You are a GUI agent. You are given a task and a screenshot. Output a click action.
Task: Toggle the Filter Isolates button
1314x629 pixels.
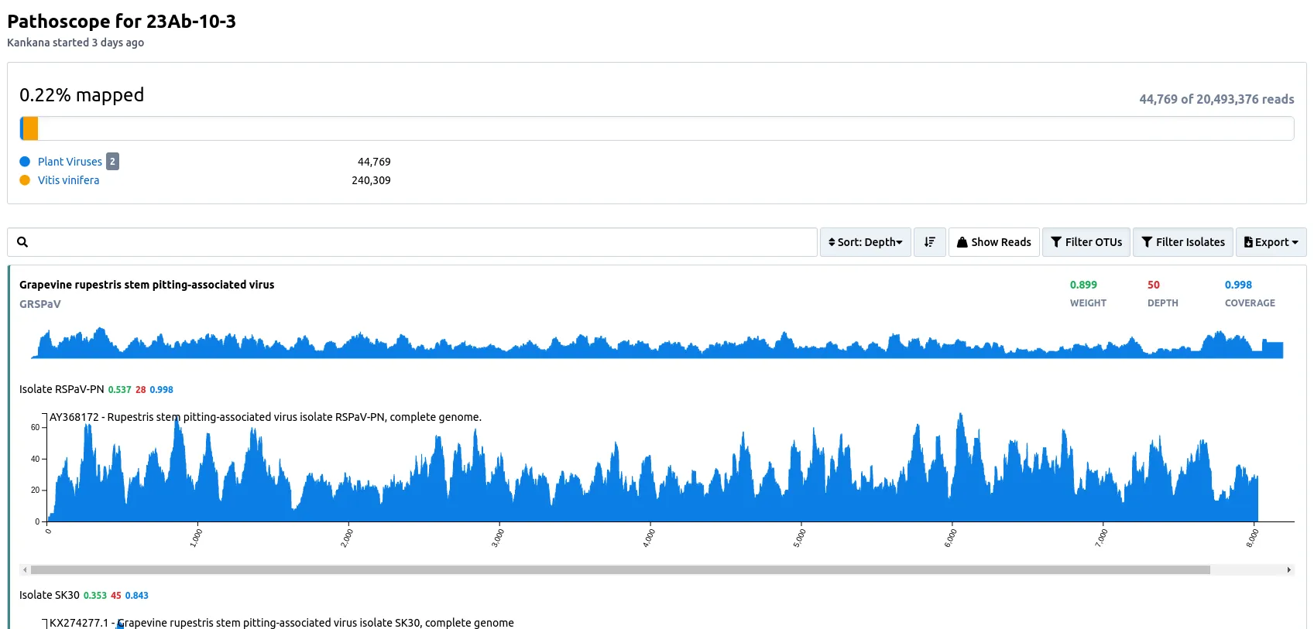tap(1182, 242)
